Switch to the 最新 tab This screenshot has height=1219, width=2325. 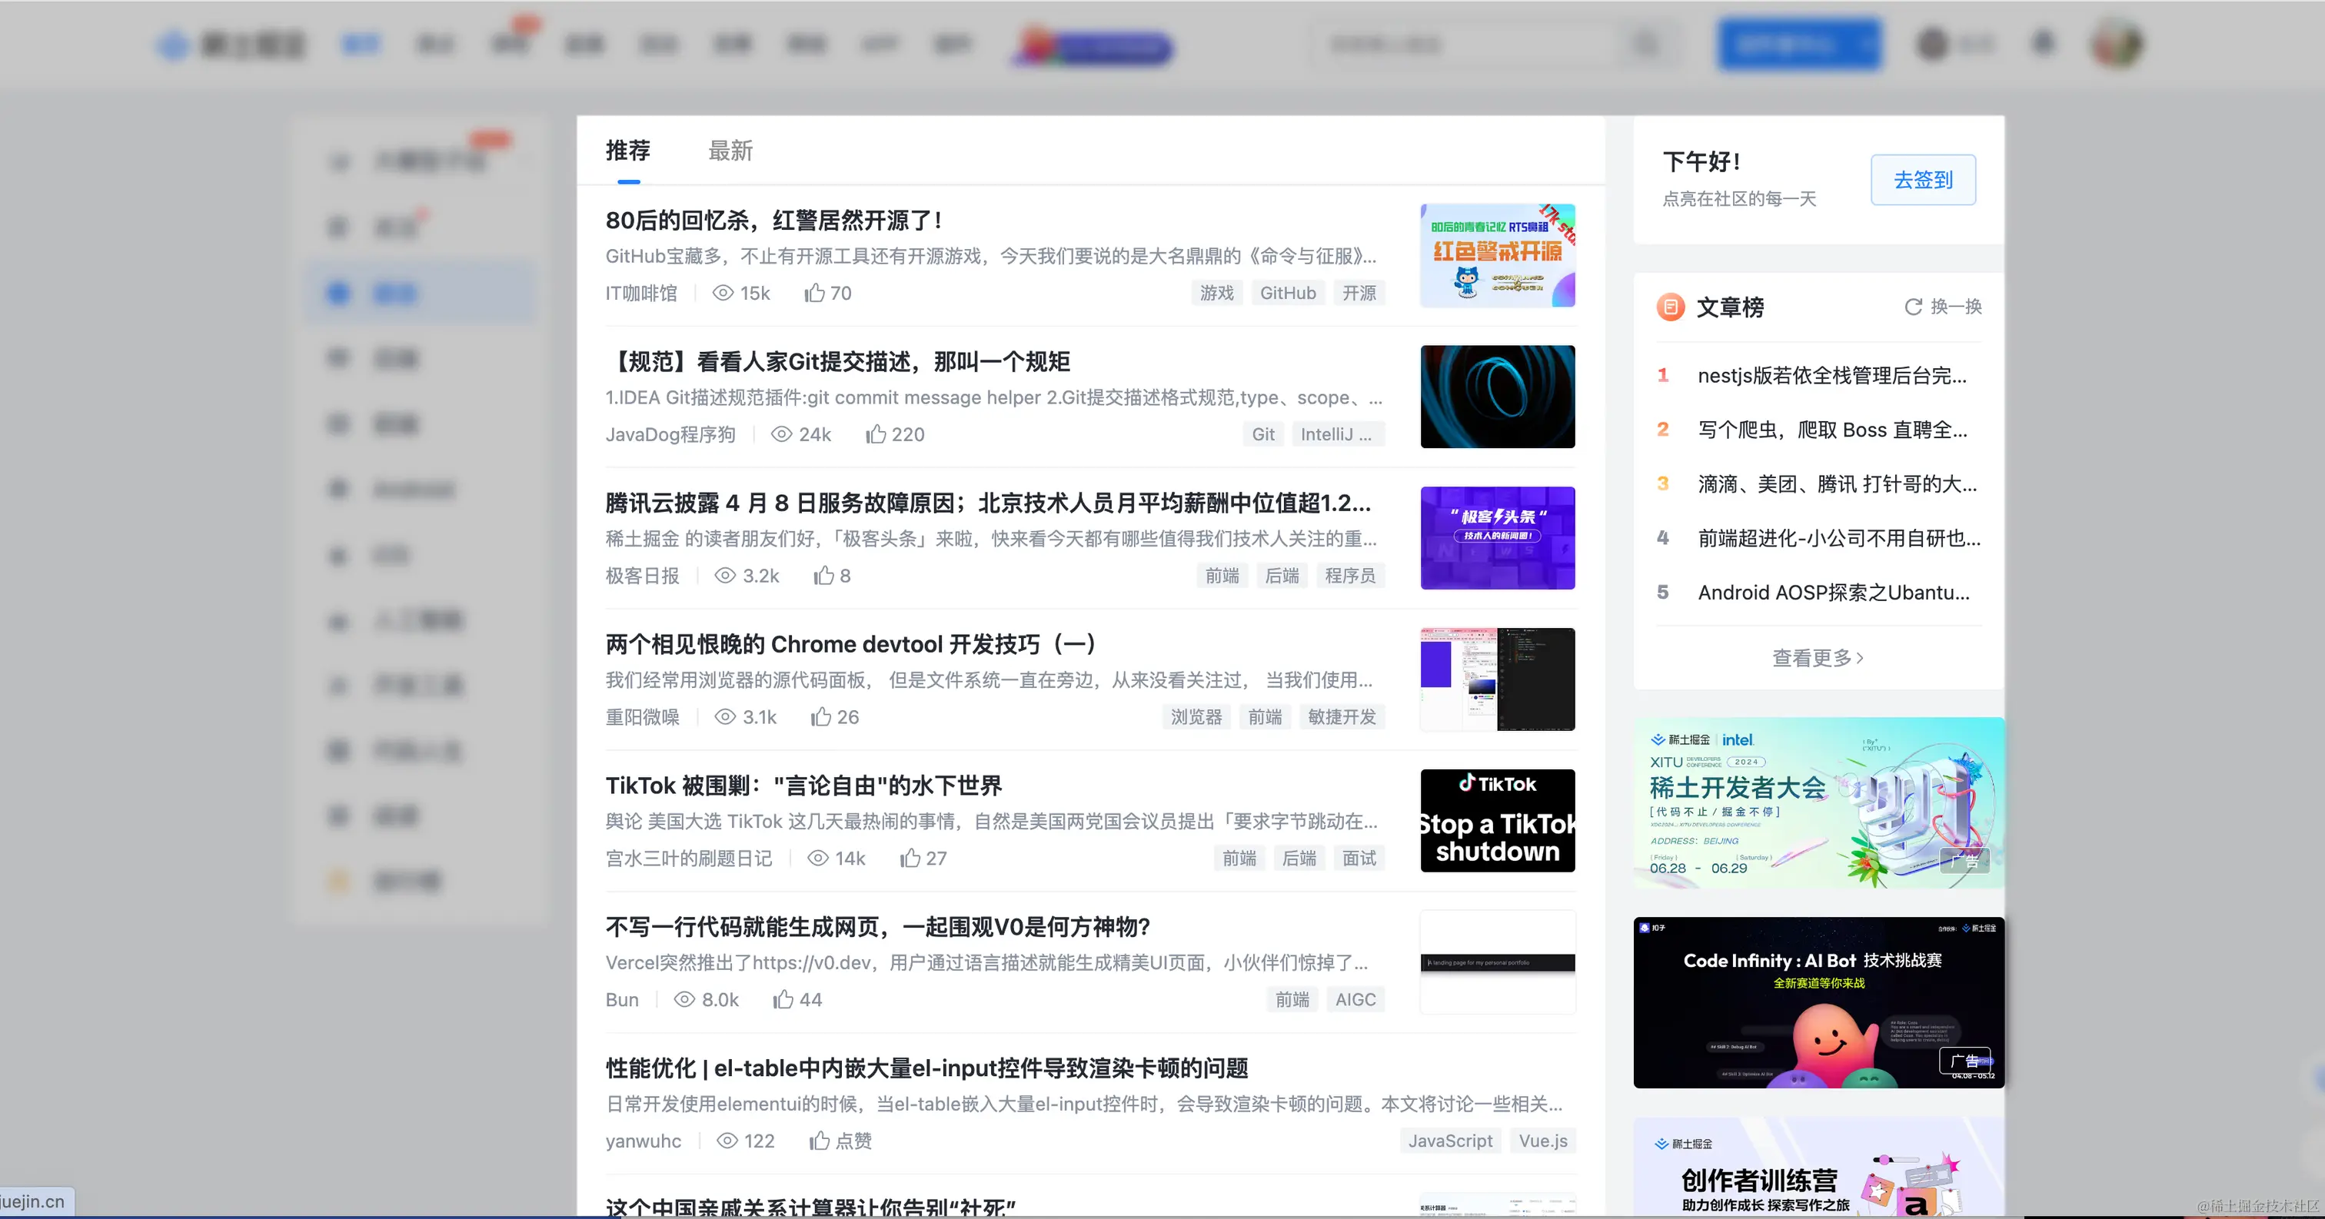(730, 151)
